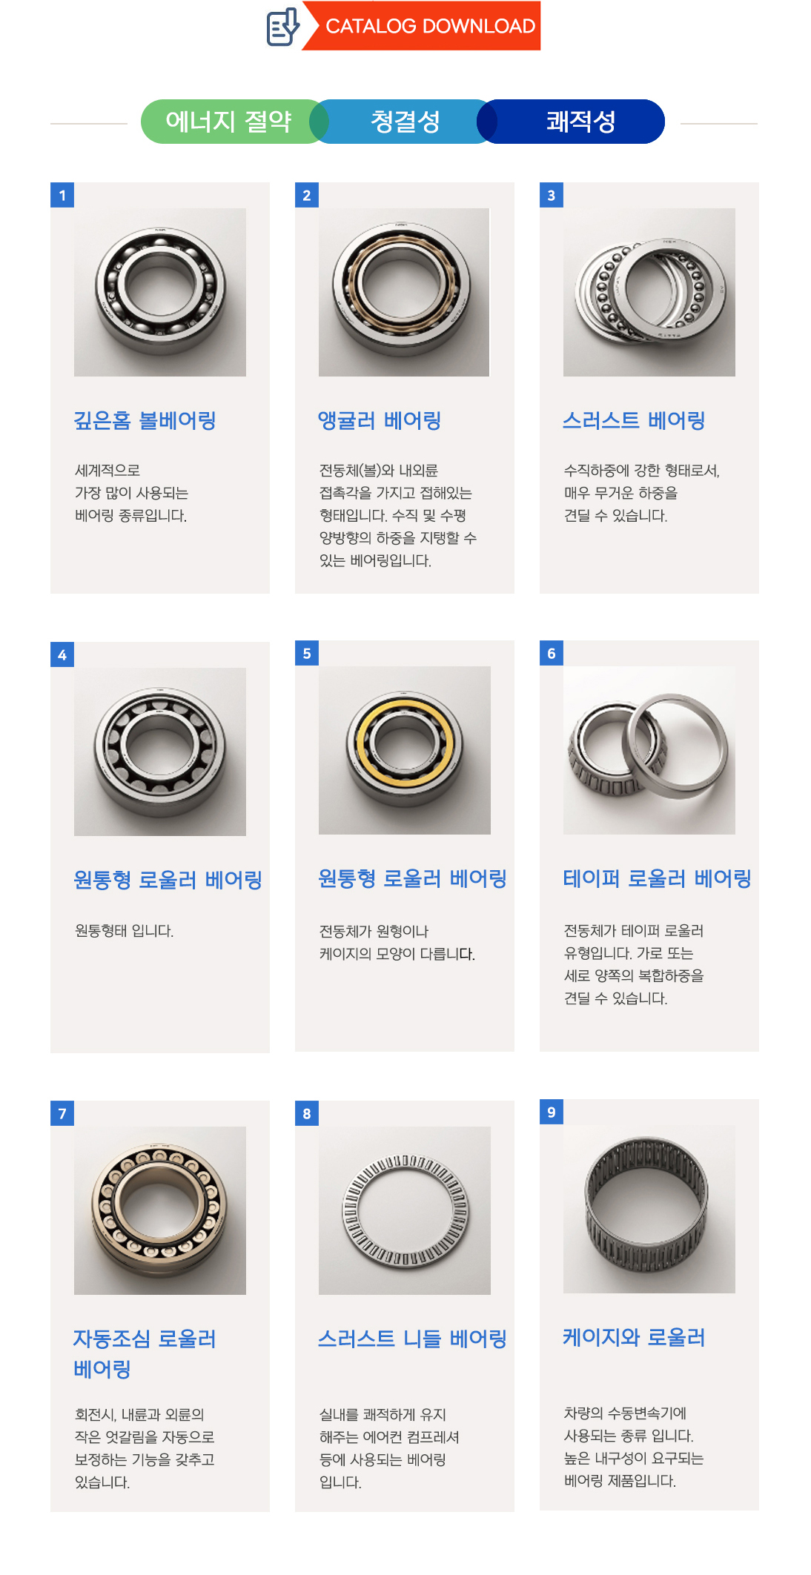Select the 에너지 절약 tab
Screen dimensions: 811x1575
click(228, 122)
